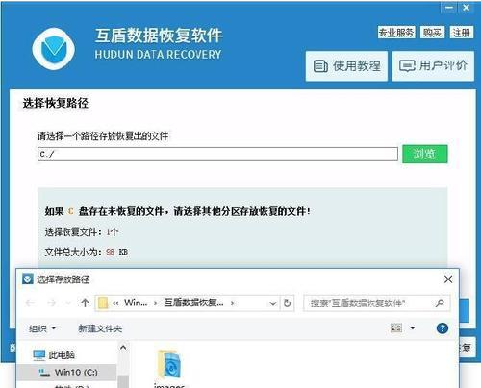Click the green 浏览 browse button
This screenshot has height=388, width=481.
(425, 154)
